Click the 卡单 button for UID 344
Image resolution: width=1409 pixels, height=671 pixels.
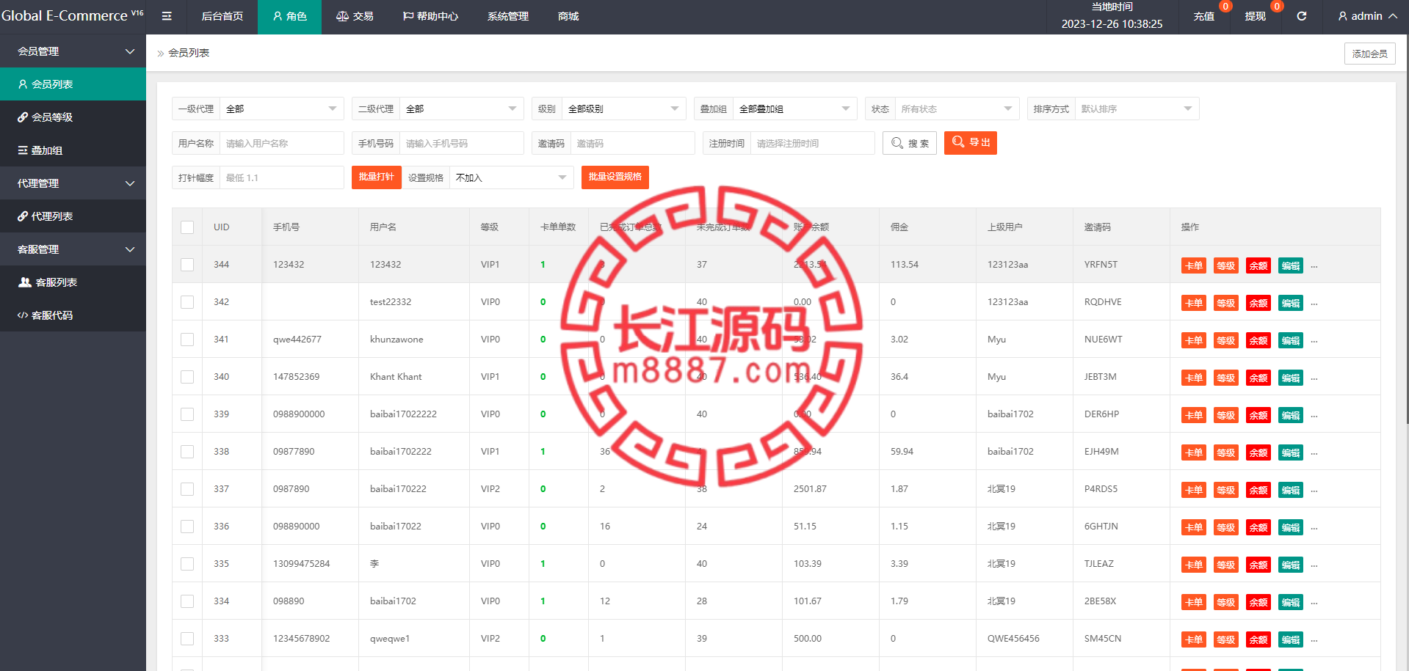pyautogui.click(x=1194, y=265)
